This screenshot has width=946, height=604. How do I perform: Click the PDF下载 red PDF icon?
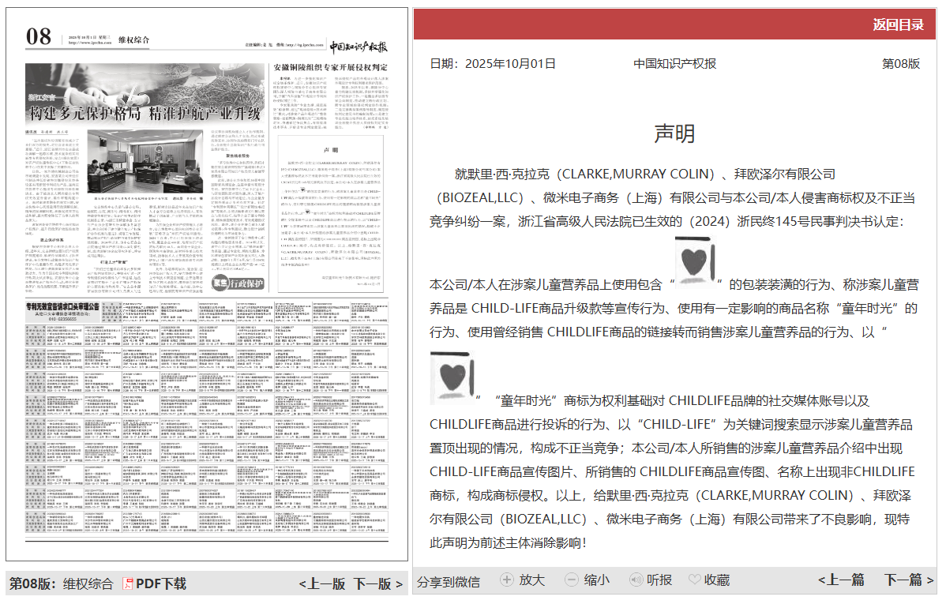tap(126, 585)
